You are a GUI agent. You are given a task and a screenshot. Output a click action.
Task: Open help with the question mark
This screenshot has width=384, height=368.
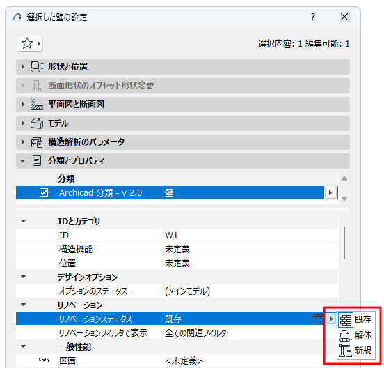[x=313, y=17]
